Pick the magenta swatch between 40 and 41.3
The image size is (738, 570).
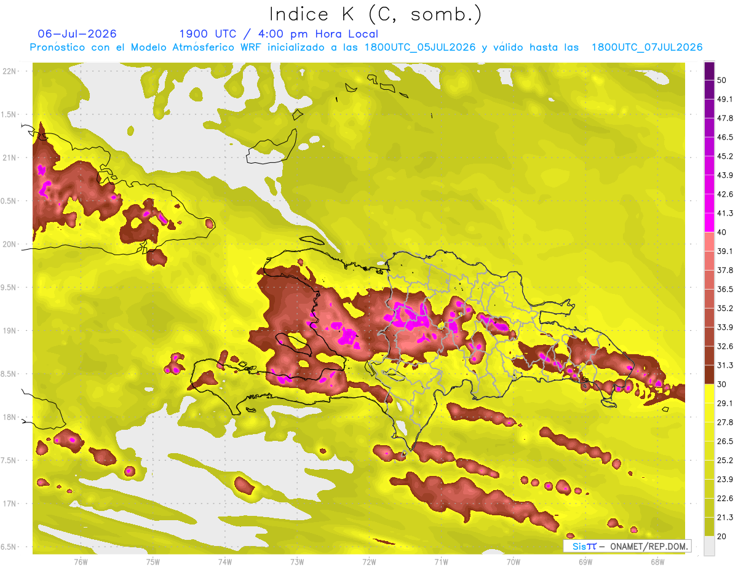point(709,223)
